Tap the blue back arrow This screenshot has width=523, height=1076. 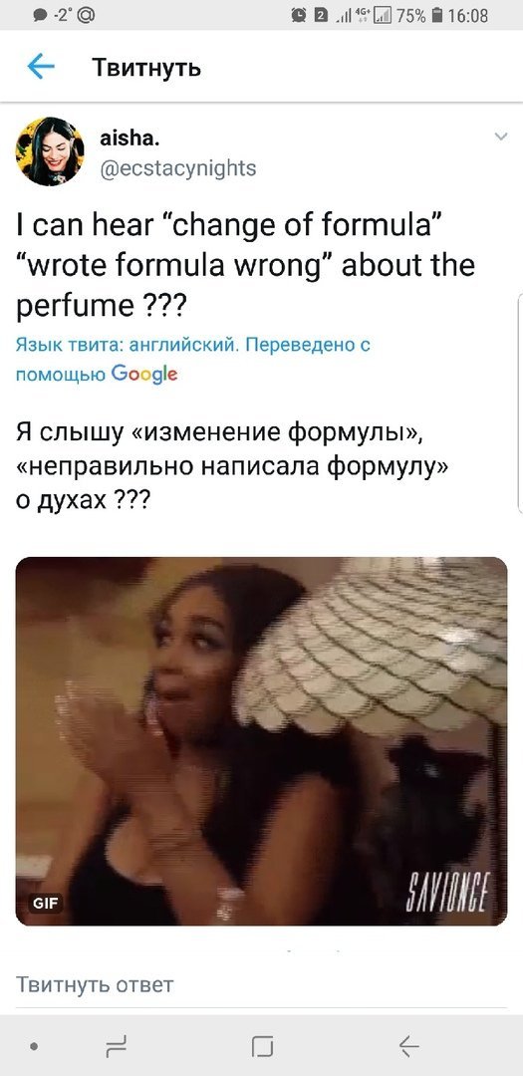click(x=41, y=67)
